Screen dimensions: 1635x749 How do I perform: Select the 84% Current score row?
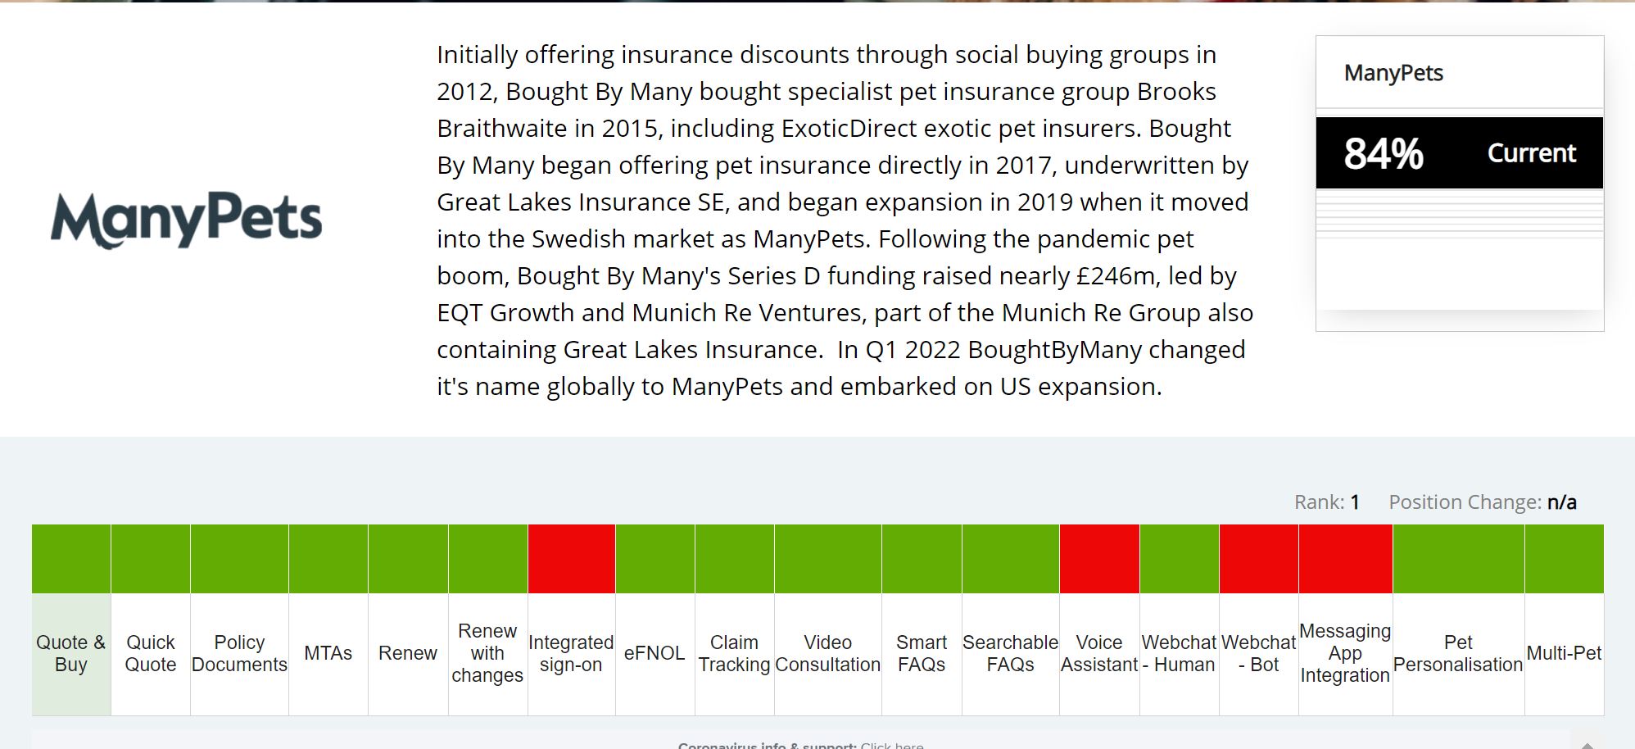click(x=1459, y=153)
